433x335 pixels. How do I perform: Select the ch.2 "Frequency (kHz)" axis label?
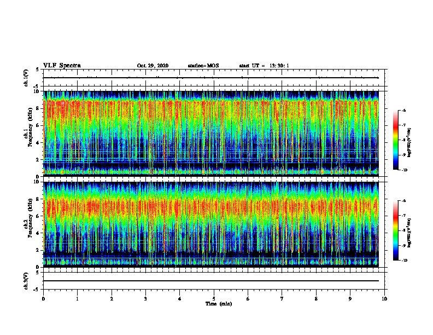click(x=30, y=218)
